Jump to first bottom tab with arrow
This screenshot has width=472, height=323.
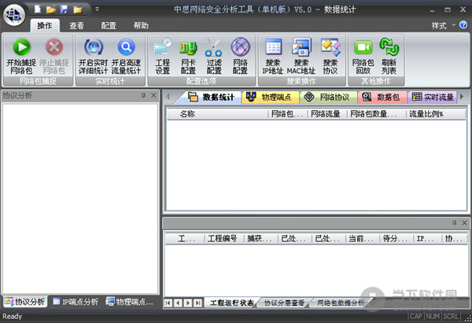168,303
